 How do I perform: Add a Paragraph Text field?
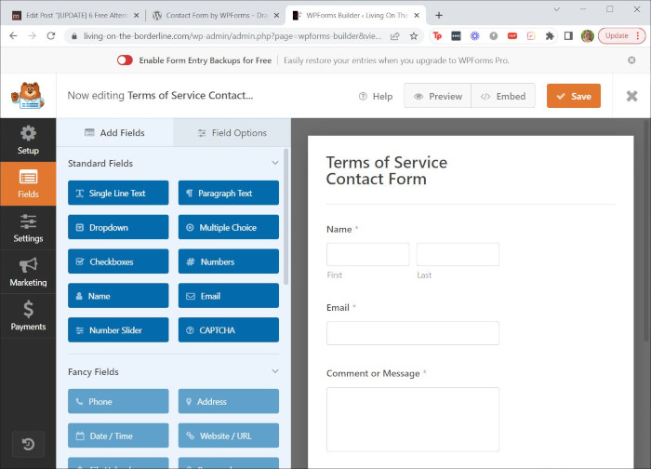[229, 193]
